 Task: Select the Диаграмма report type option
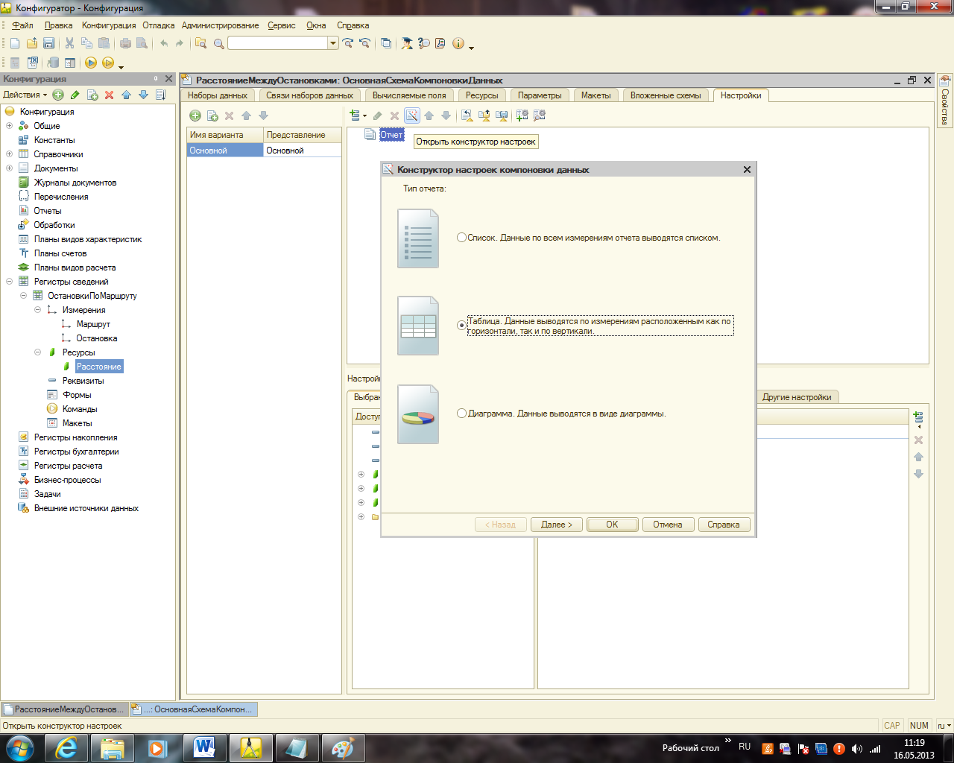tap(461, 414)
